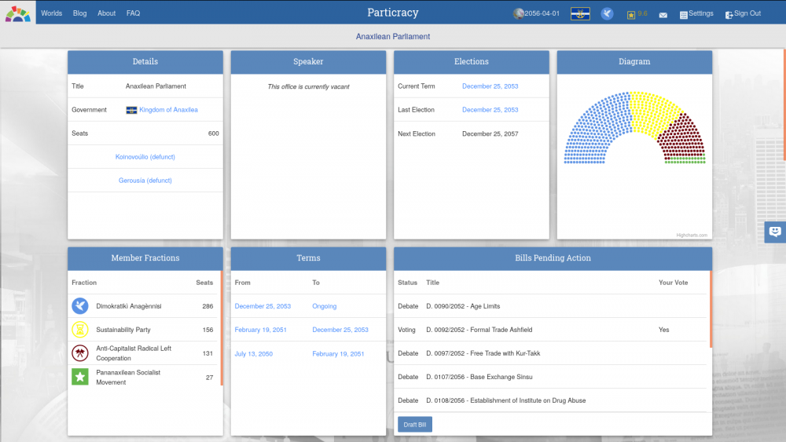
Task: Open the Blog menu link
Action: (x=79, y=13)
